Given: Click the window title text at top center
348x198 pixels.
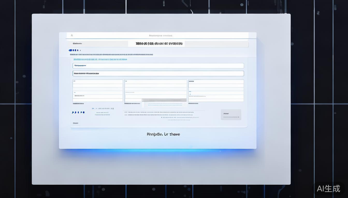Looking at the screenshot, I should [161, 36].
